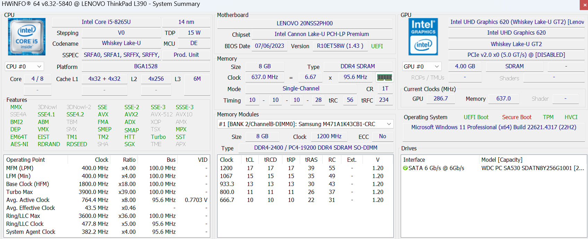Click the LENOVO 20NSS2PH00 motherboard field

click(x=305, y=23)
